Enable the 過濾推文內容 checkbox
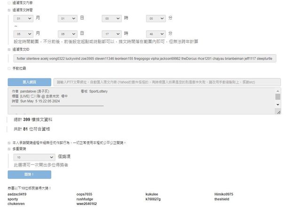Viewport: 301px width, 213px height. [x=9, y=3]
